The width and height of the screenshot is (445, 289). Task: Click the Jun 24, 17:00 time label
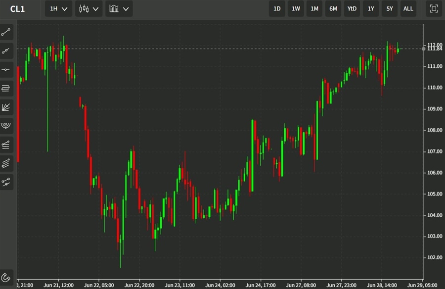pos(261,285)
